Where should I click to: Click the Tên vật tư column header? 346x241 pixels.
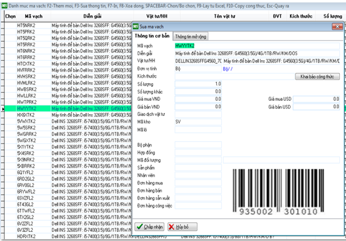225,16
